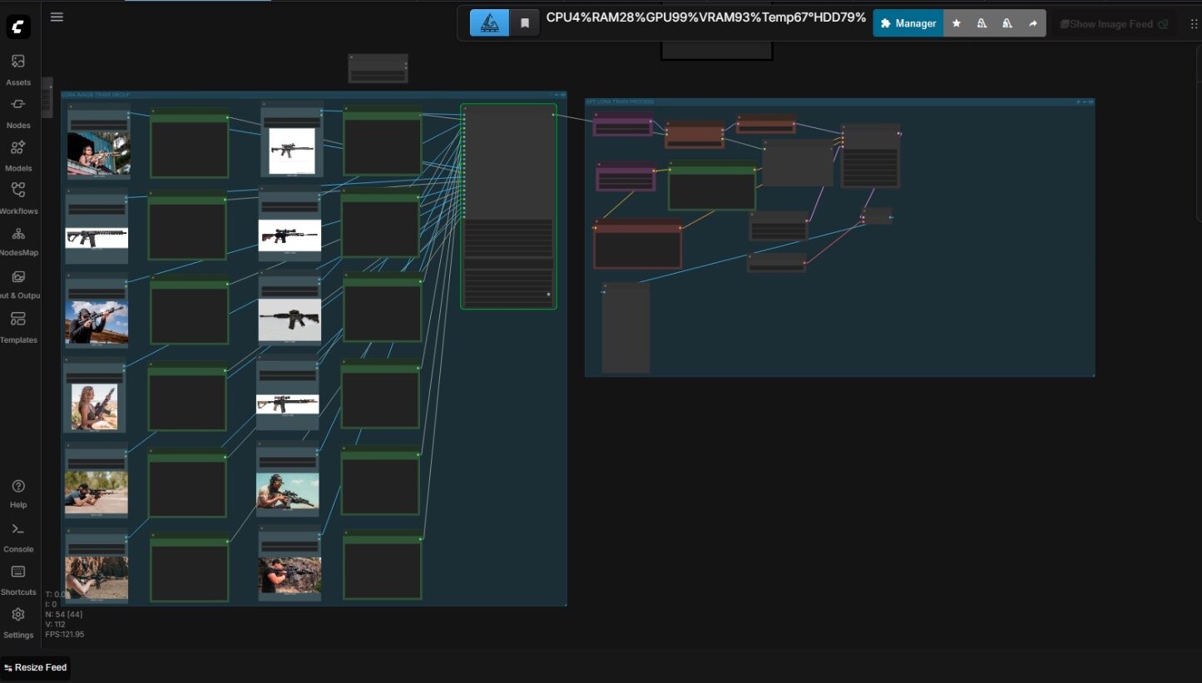Click the Resize Feed button
The width and height of the screenshot is (1202, 683).
(x=35, y=667)
